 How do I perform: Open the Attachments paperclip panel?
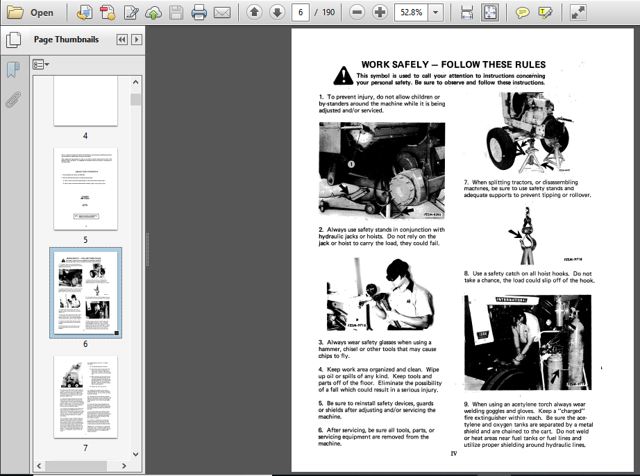click(x=13, y=99)
